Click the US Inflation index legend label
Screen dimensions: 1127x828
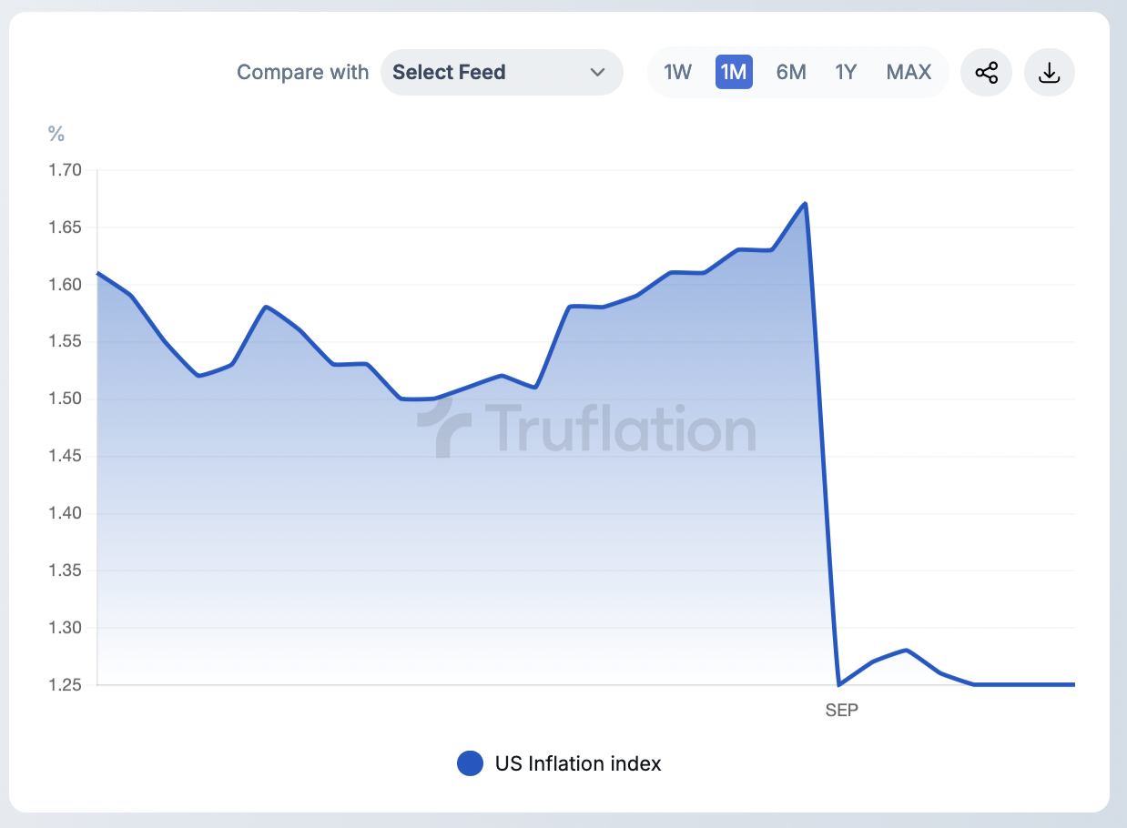coord(578,763)
